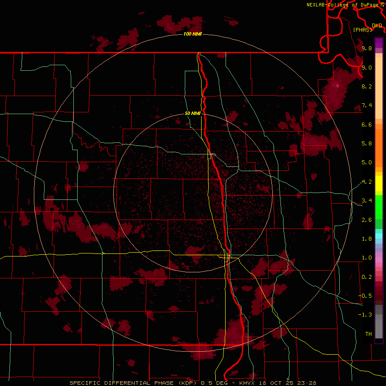Click the cyan segment of the color bar
This screenshot has height=386, width=386.
click(x=379, y=236)
